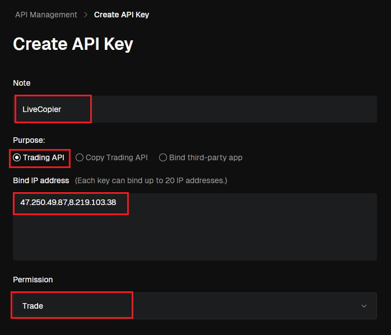Click the Bind IP address text area
The height and width of the screenshot is (335, 391).
coord(195,227)
